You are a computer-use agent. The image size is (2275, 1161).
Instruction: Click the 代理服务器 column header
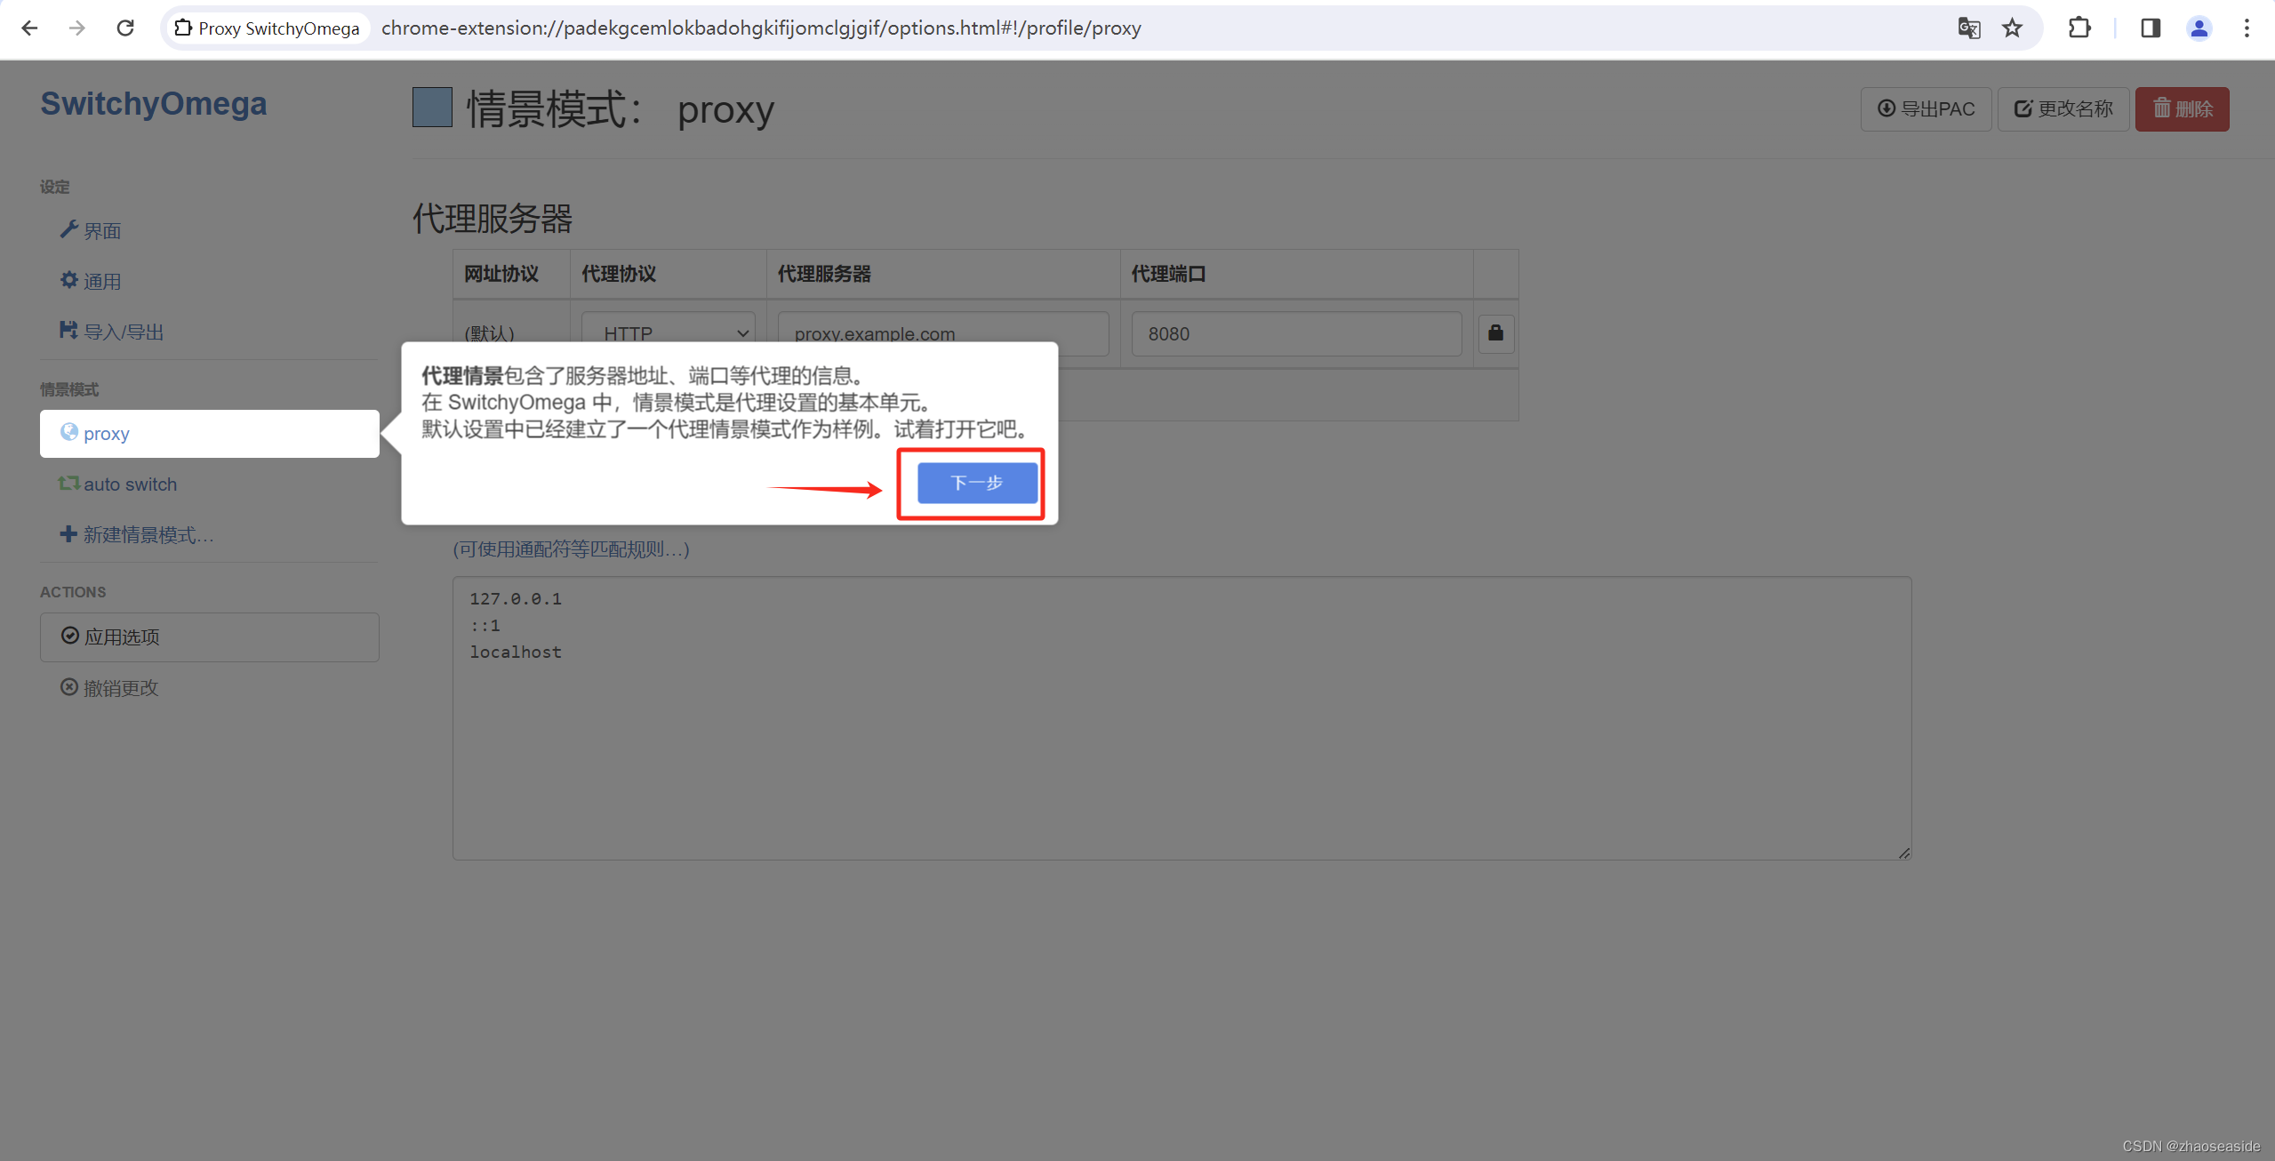click(824, 274)
